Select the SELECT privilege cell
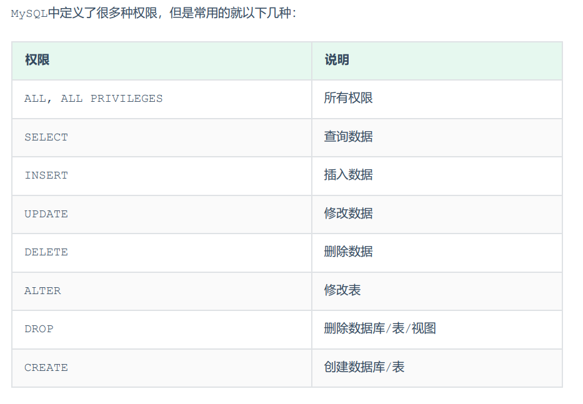Screen dimensions: 583x404 click(x=46, y=137)
